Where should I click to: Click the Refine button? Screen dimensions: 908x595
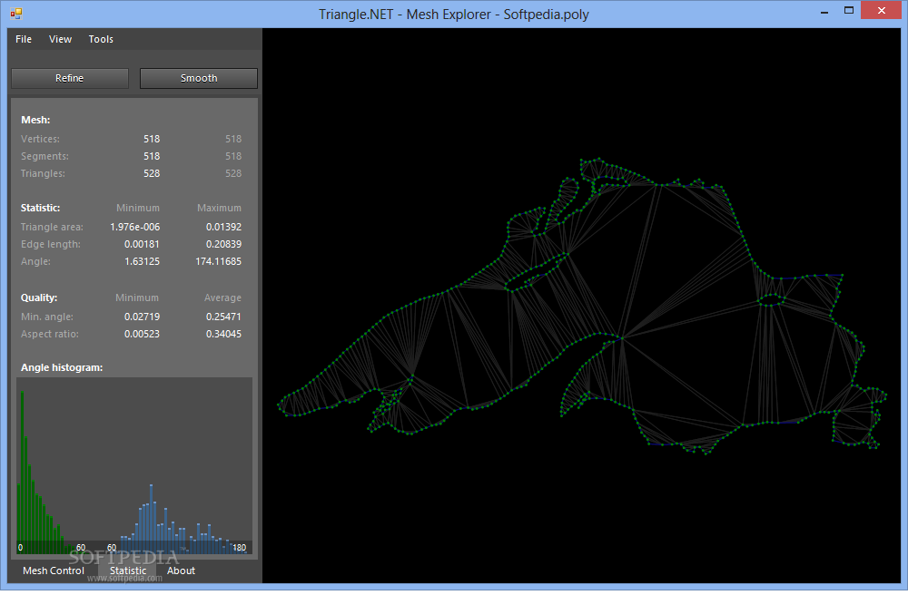pyautogui.click(x=70, y=78)
